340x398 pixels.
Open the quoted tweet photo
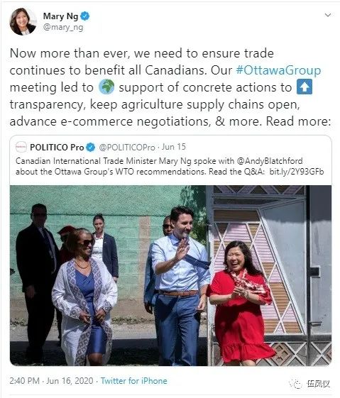pyautogui.click(x=170, y=275)
